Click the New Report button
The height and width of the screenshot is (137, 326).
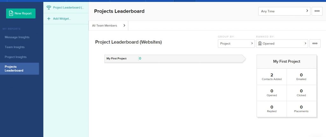point(21,13)
